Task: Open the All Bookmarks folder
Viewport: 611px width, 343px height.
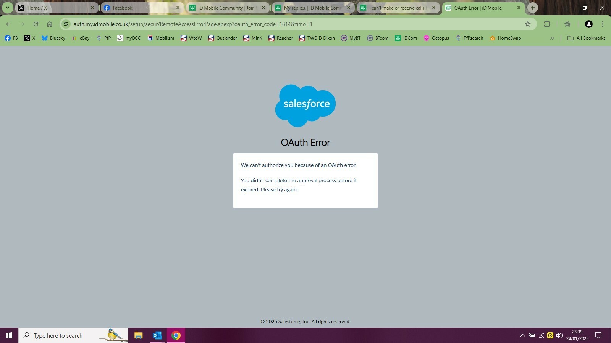Action: click(x=587, y=38)
